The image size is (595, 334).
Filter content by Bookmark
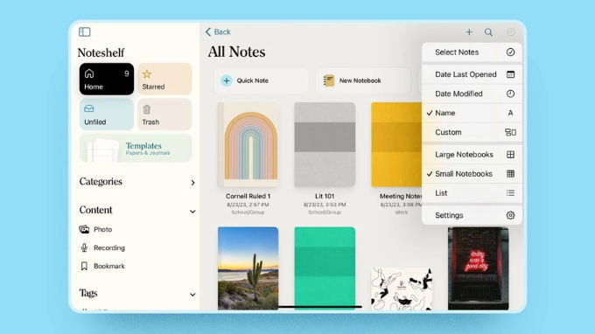[x=102, y=266]
